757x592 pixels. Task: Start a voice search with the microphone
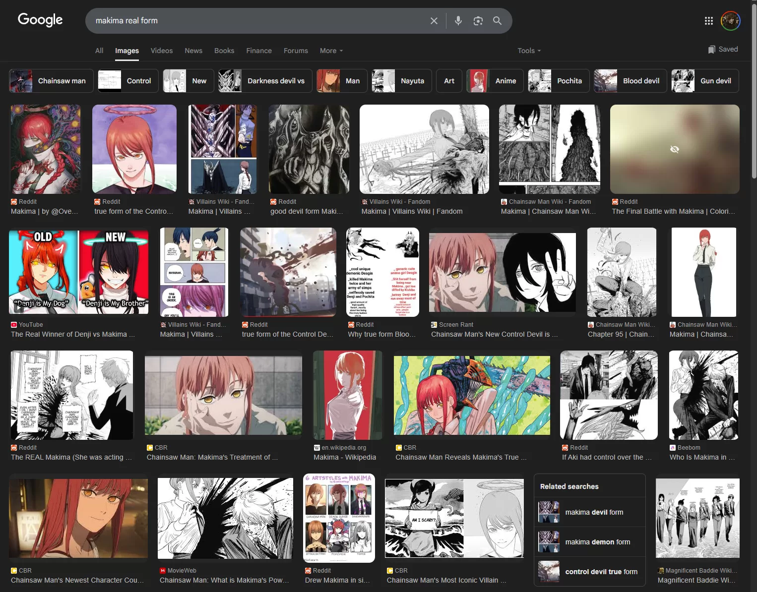(x=458, y=21)
